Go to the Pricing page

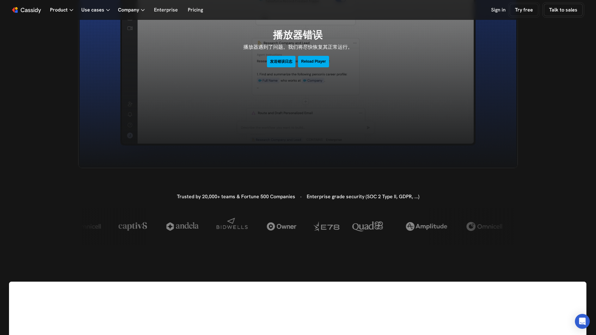(195, 10)
